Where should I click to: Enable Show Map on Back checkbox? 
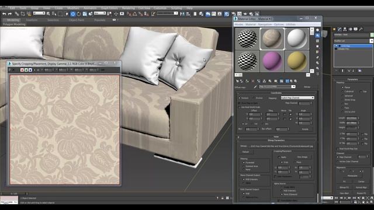(239, 103)
